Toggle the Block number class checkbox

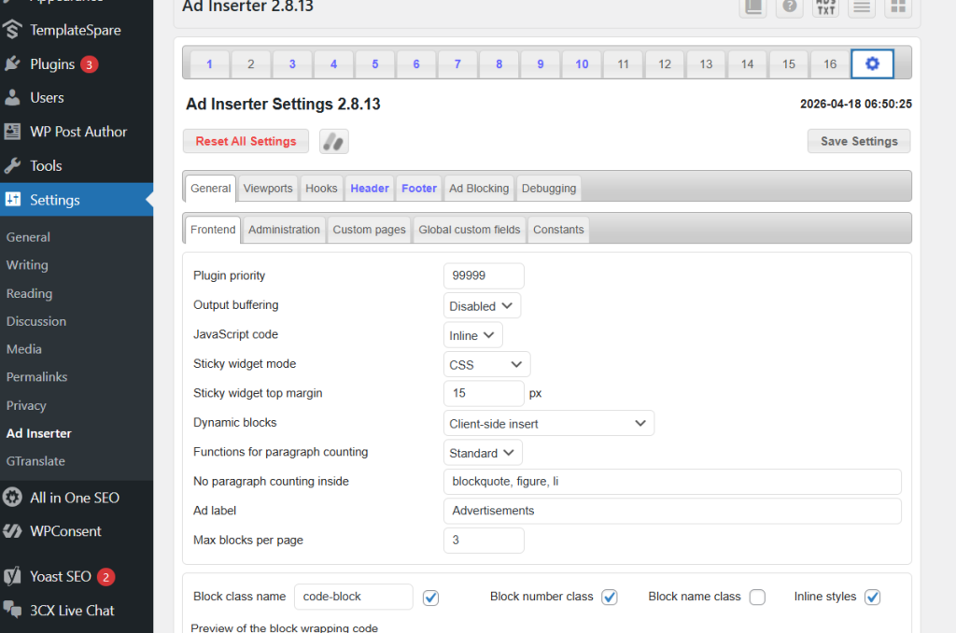[x=609, y=598]
